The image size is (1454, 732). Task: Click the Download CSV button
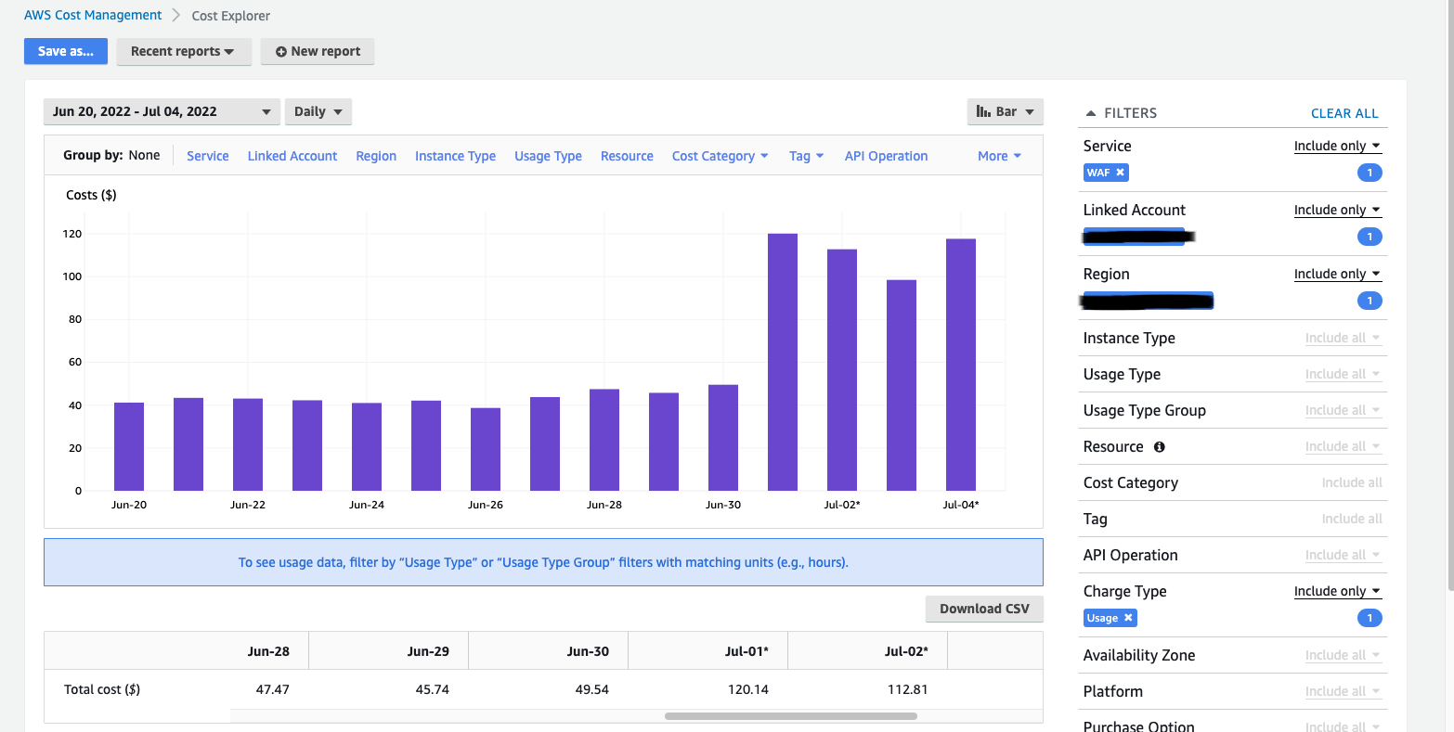coord(984,609)
